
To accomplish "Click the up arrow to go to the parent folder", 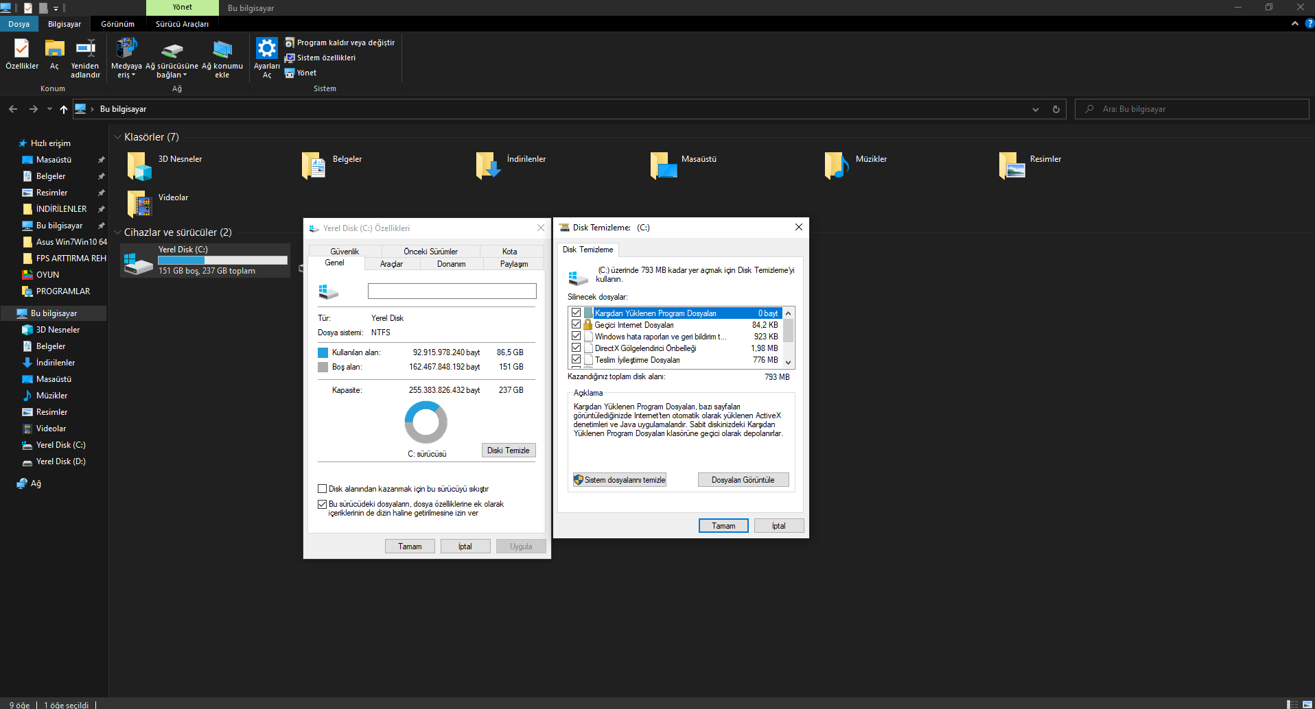I will [x=64, y=109].
